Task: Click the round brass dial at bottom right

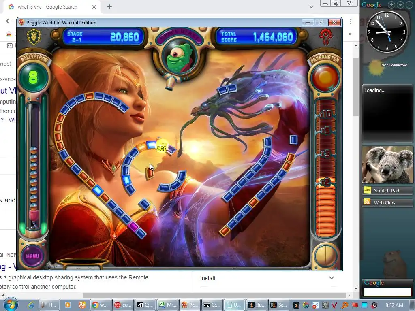Action: tap(325, 256)
